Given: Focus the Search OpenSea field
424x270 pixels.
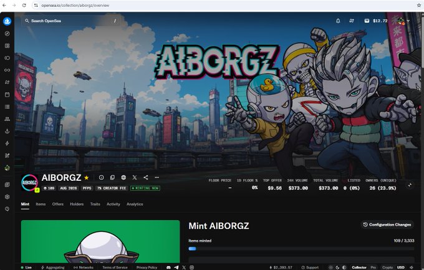Looking at the screenshot, I should [70, 21].
